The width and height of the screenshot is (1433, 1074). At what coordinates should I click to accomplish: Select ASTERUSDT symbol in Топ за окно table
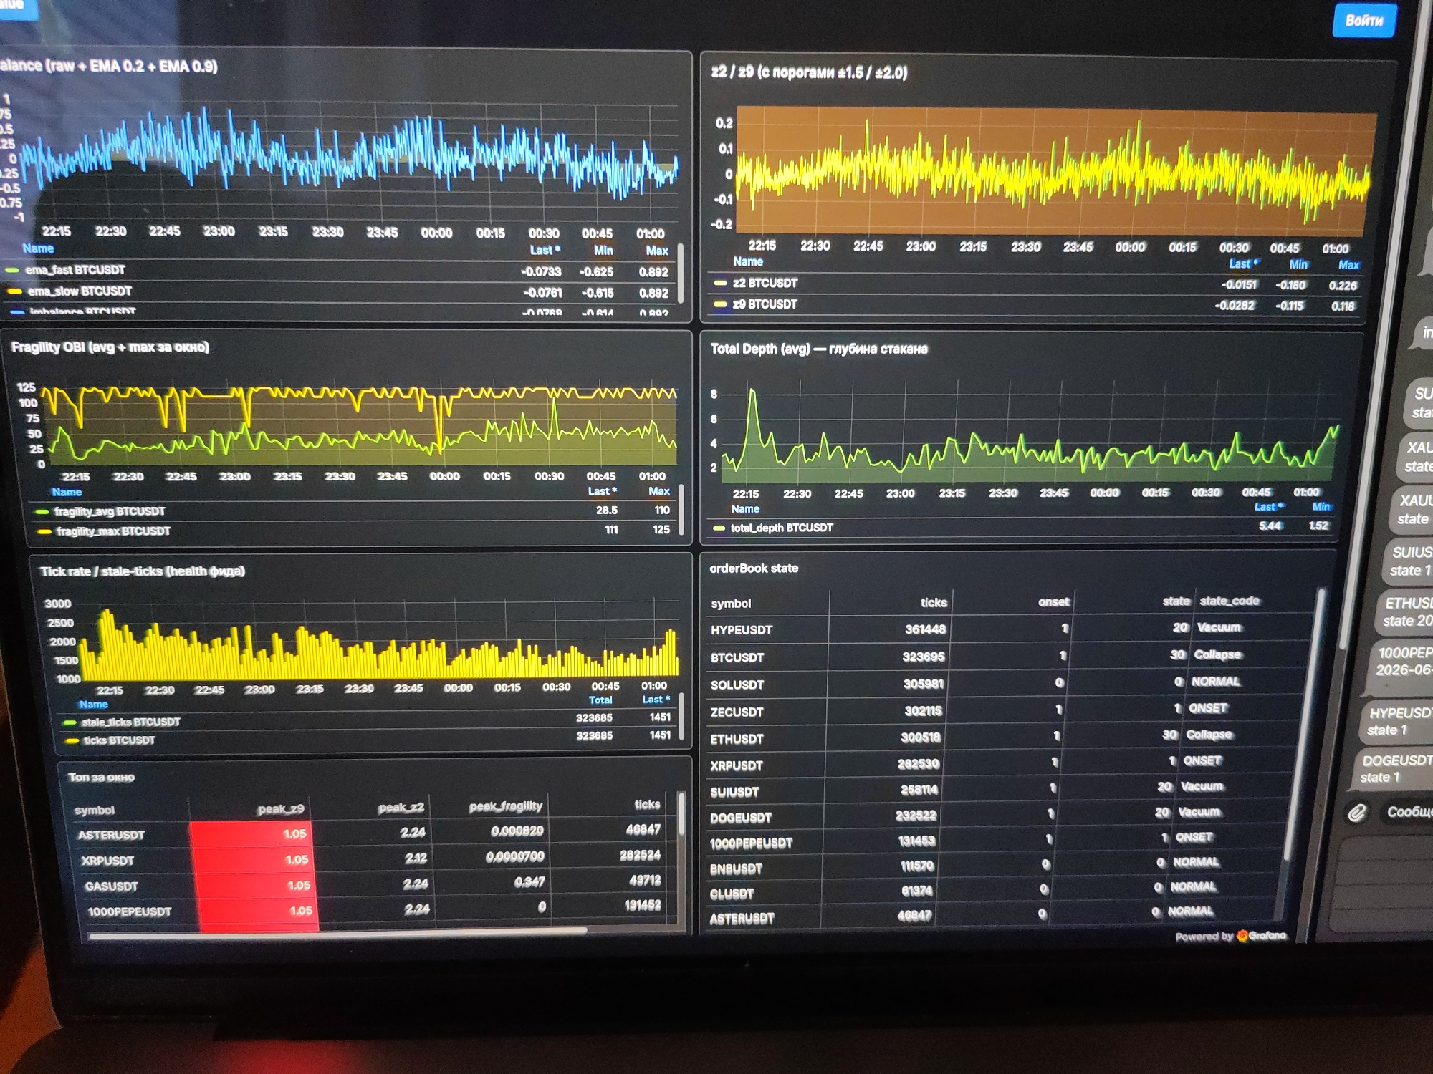tap(111, 835)
